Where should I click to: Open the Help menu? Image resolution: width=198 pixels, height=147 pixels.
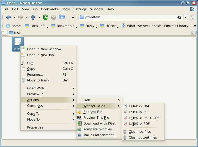point(110,9)
